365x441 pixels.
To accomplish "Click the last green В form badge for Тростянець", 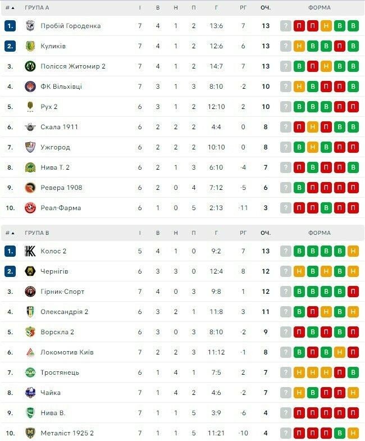I will coord(353,372).
